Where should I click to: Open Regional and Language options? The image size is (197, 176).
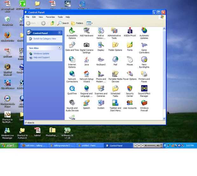tap(86, 91)
